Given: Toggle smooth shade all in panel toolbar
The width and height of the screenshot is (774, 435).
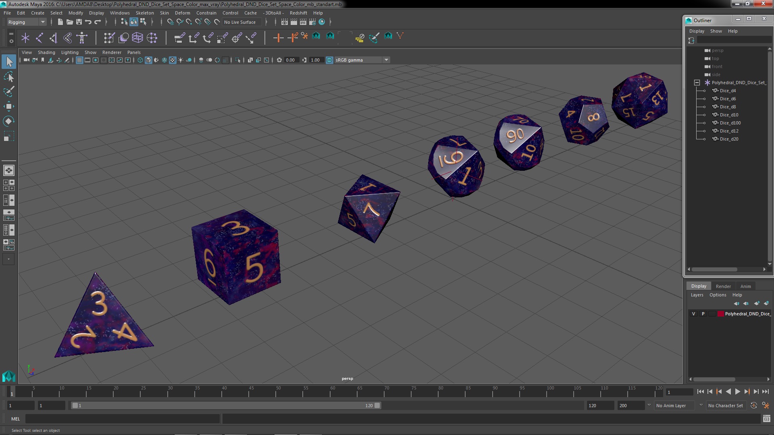Looking at the screenshot, I should point(148,60).
